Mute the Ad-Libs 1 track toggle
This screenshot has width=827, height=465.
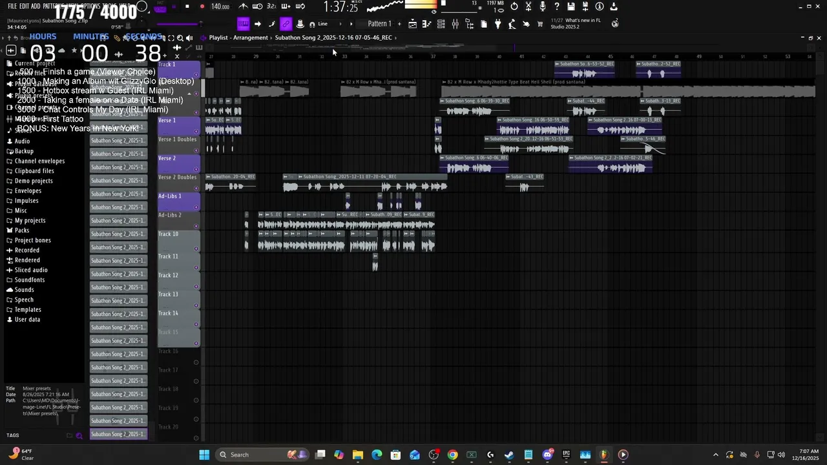196,207
